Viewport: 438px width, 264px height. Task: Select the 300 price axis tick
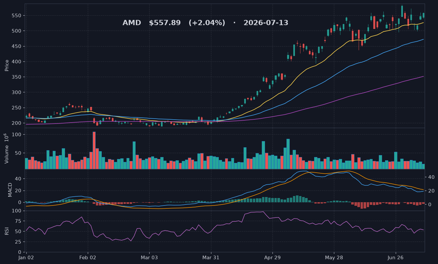pos(17,92)
